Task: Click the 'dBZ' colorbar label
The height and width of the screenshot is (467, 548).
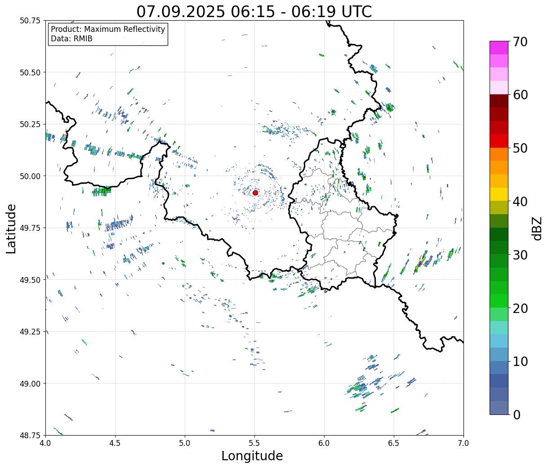Action: [x=537, y=228]
